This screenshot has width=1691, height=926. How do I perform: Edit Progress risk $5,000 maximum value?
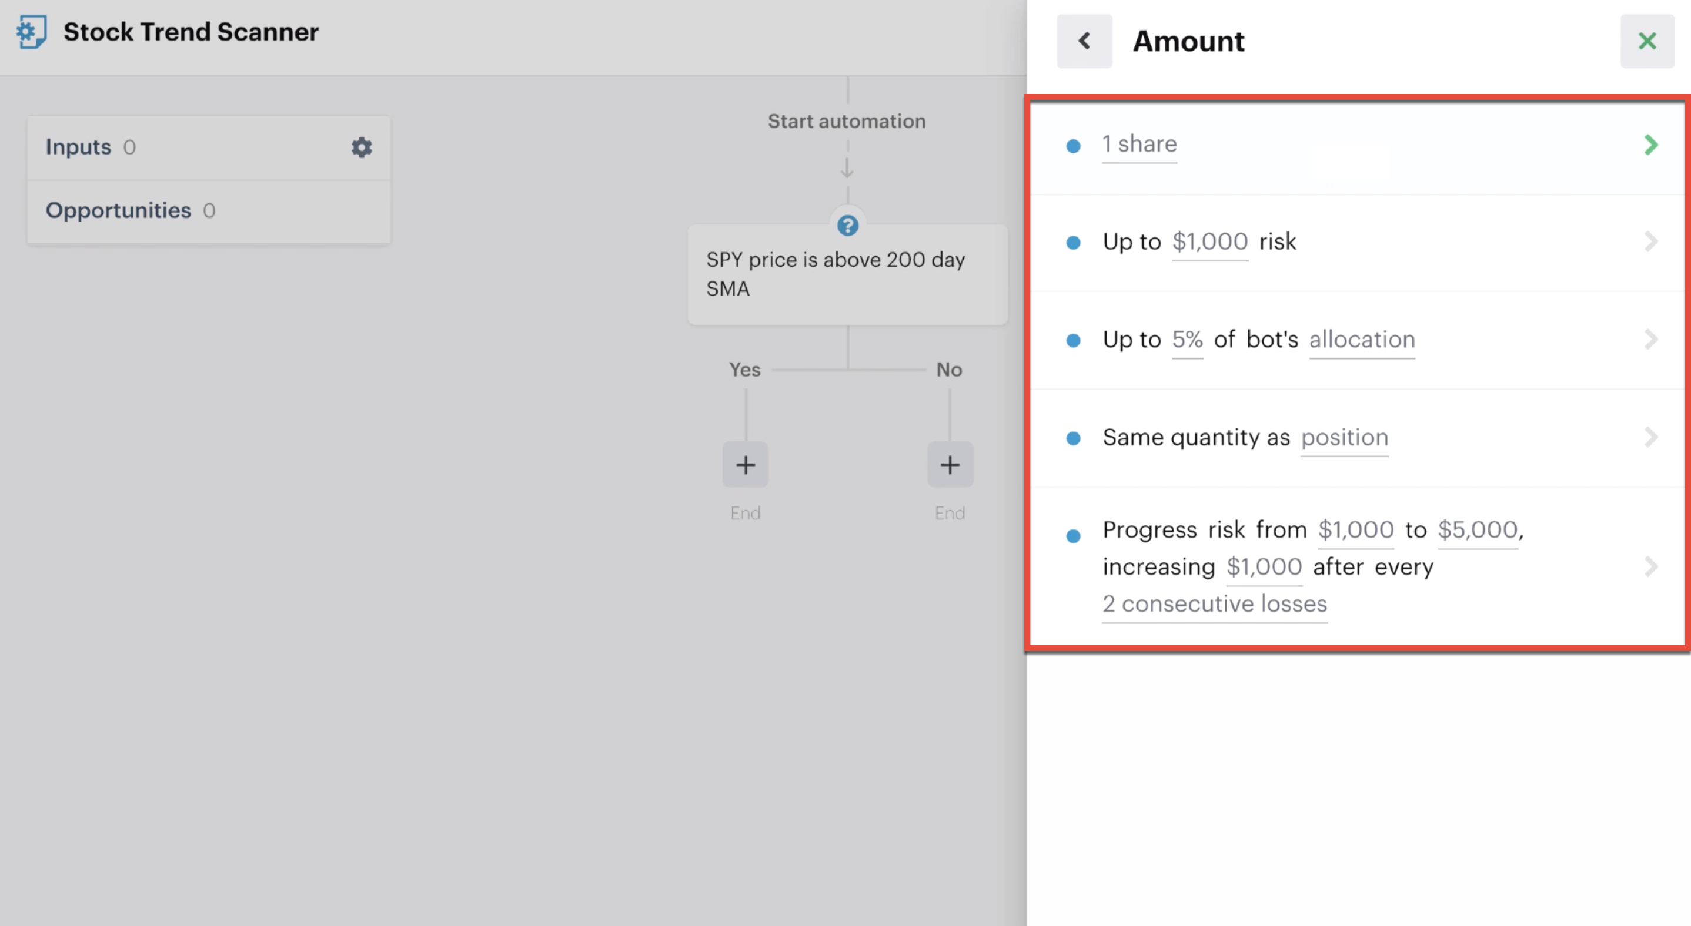coord(1478,530)
